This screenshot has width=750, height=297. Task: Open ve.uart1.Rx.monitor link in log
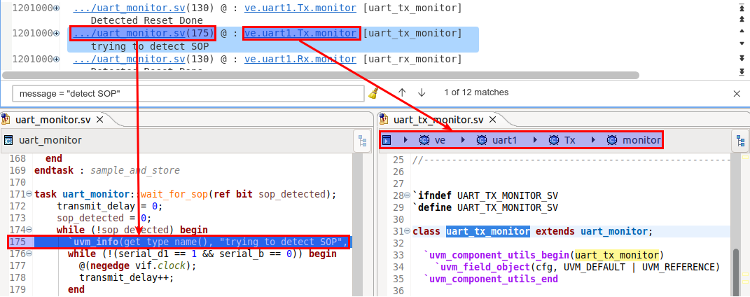[300, 60]
